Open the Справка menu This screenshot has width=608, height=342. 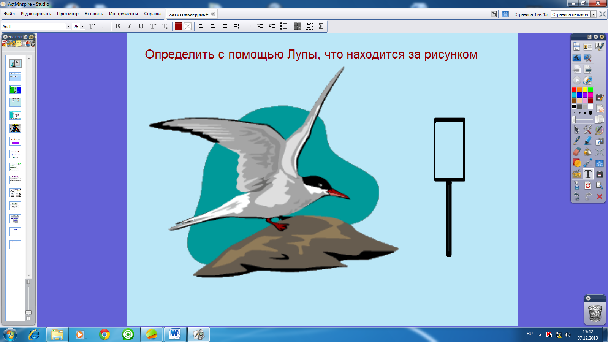point(153,14)
